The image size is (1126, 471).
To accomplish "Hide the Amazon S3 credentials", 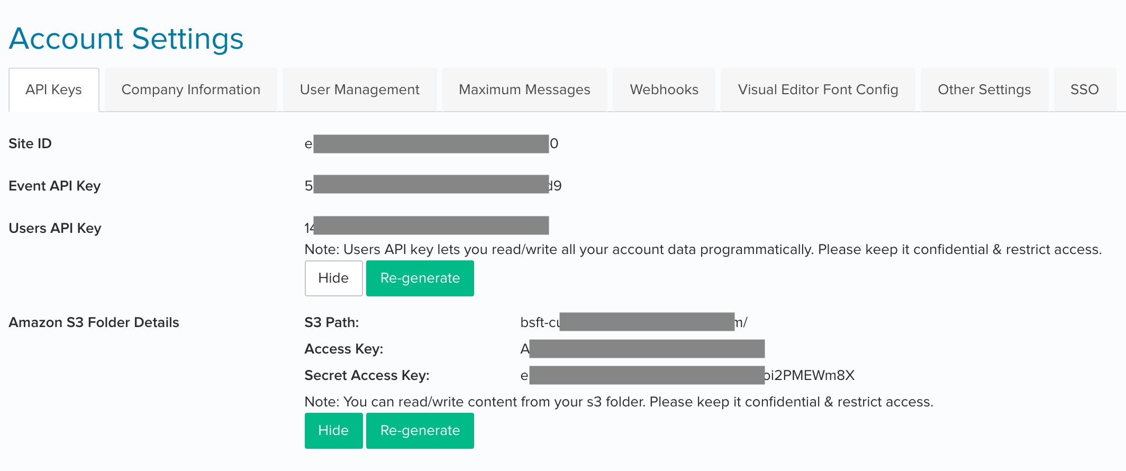I will point(333,430).
